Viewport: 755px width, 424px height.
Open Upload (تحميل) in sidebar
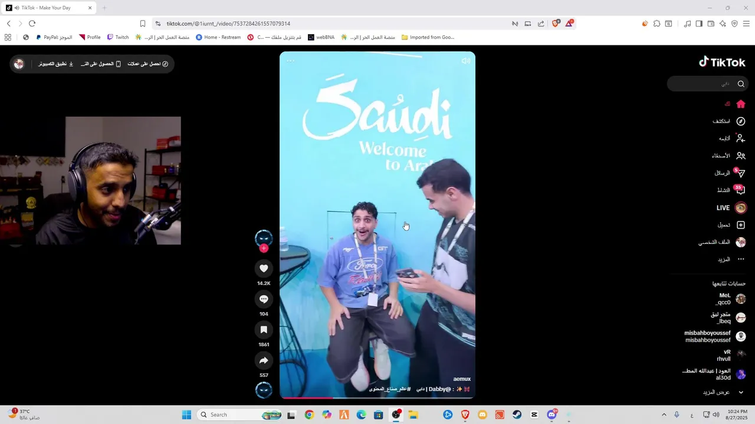coord(731,225)
